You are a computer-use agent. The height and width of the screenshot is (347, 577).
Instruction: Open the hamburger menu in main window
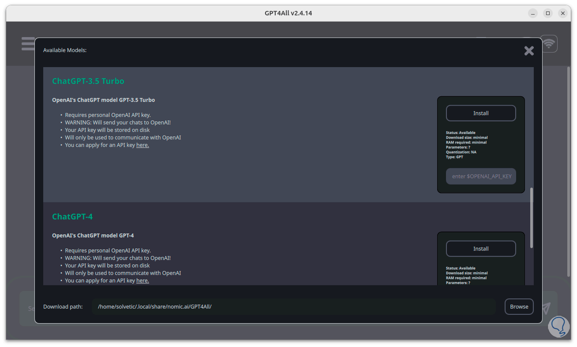pos(28,44)
